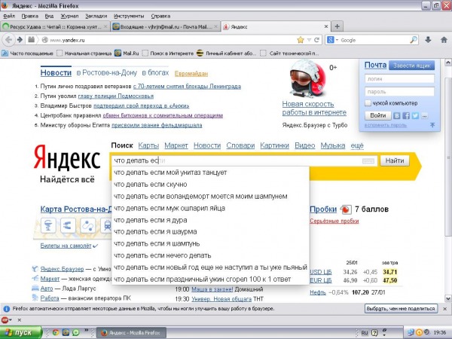Click the Яндекс Firefox taskbar button

click(131, 333)
